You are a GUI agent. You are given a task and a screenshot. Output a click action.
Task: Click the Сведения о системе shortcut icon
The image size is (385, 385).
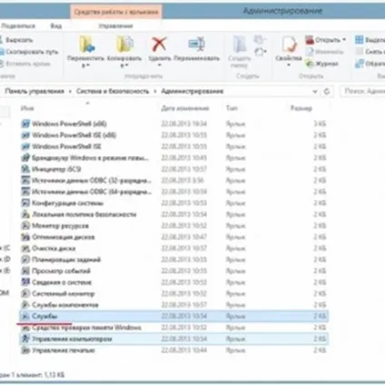(25, 282)
